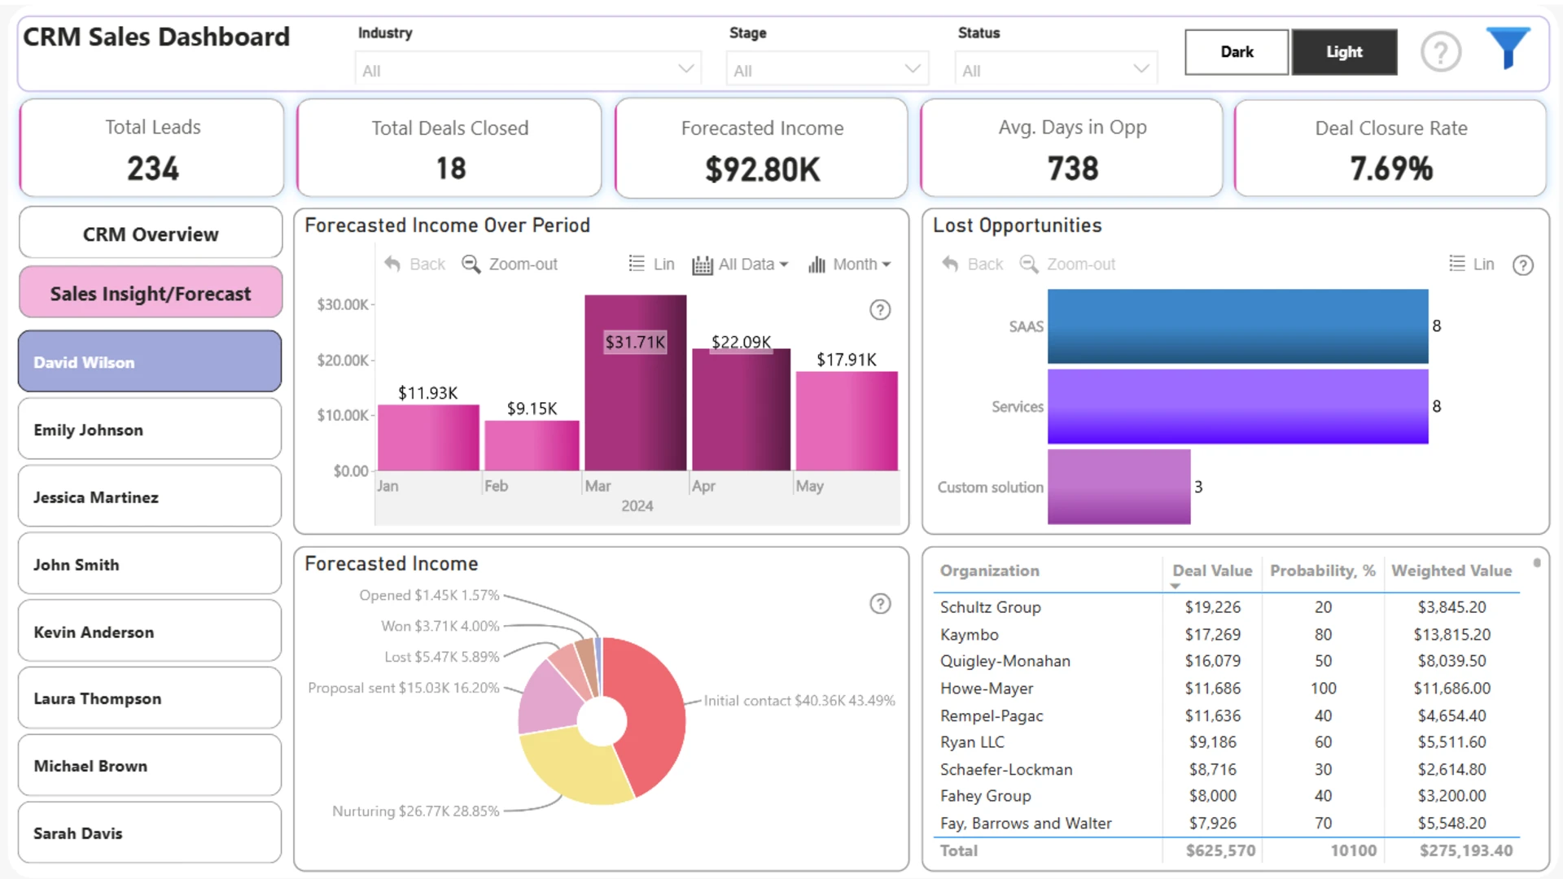Viewport: 1563px width, 879px height.
Task: Filter by salesperson Kevin Anderson
Action: pos(150,632)
